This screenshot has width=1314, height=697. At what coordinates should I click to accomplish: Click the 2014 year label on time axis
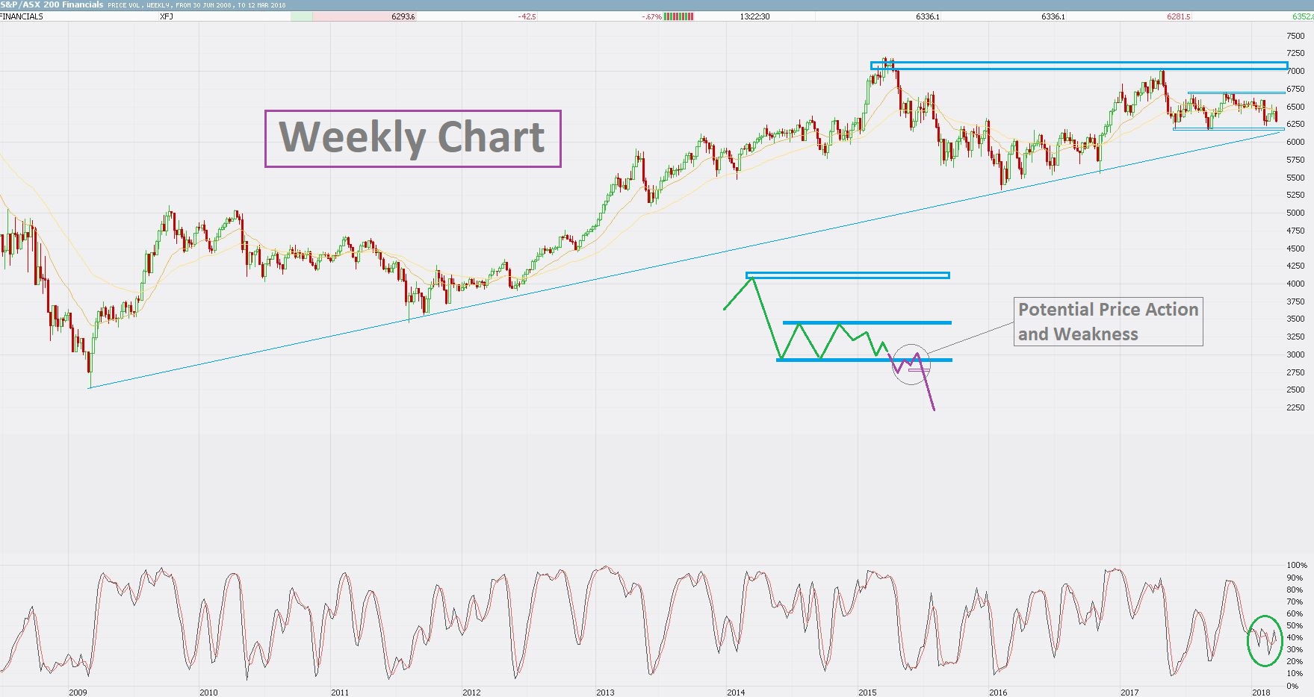coord(736,693)
